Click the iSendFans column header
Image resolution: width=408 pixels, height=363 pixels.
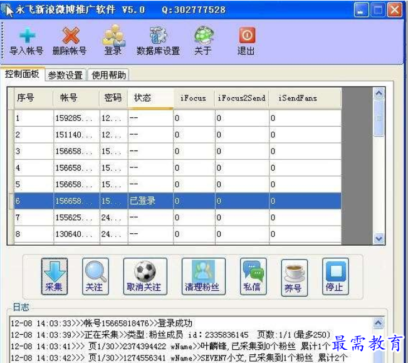pyautogui.click(x=305, y=98)
